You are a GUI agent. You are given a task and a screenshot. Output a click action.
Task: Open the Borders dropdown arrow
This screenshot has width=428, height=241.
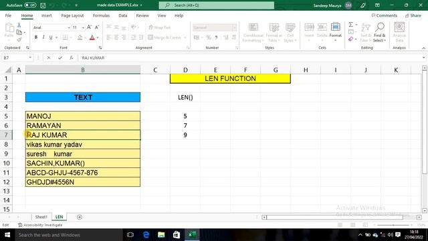[71, 37]
